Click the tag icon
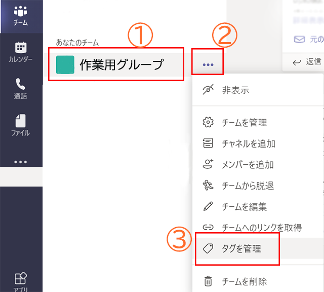The height and width of the screenshot is (292, 324). 208,248
